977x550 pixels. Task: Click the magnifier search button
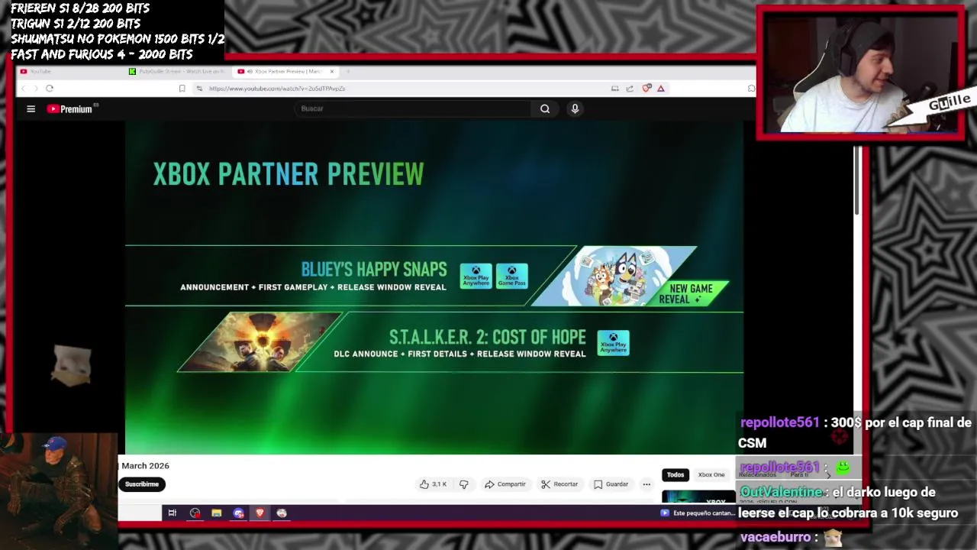pyautogui.click(x=545, y=108)
